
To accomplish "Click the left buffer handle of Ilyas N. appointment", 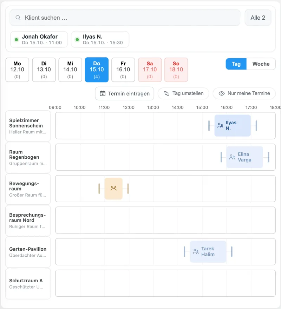I will pos(209,126).
